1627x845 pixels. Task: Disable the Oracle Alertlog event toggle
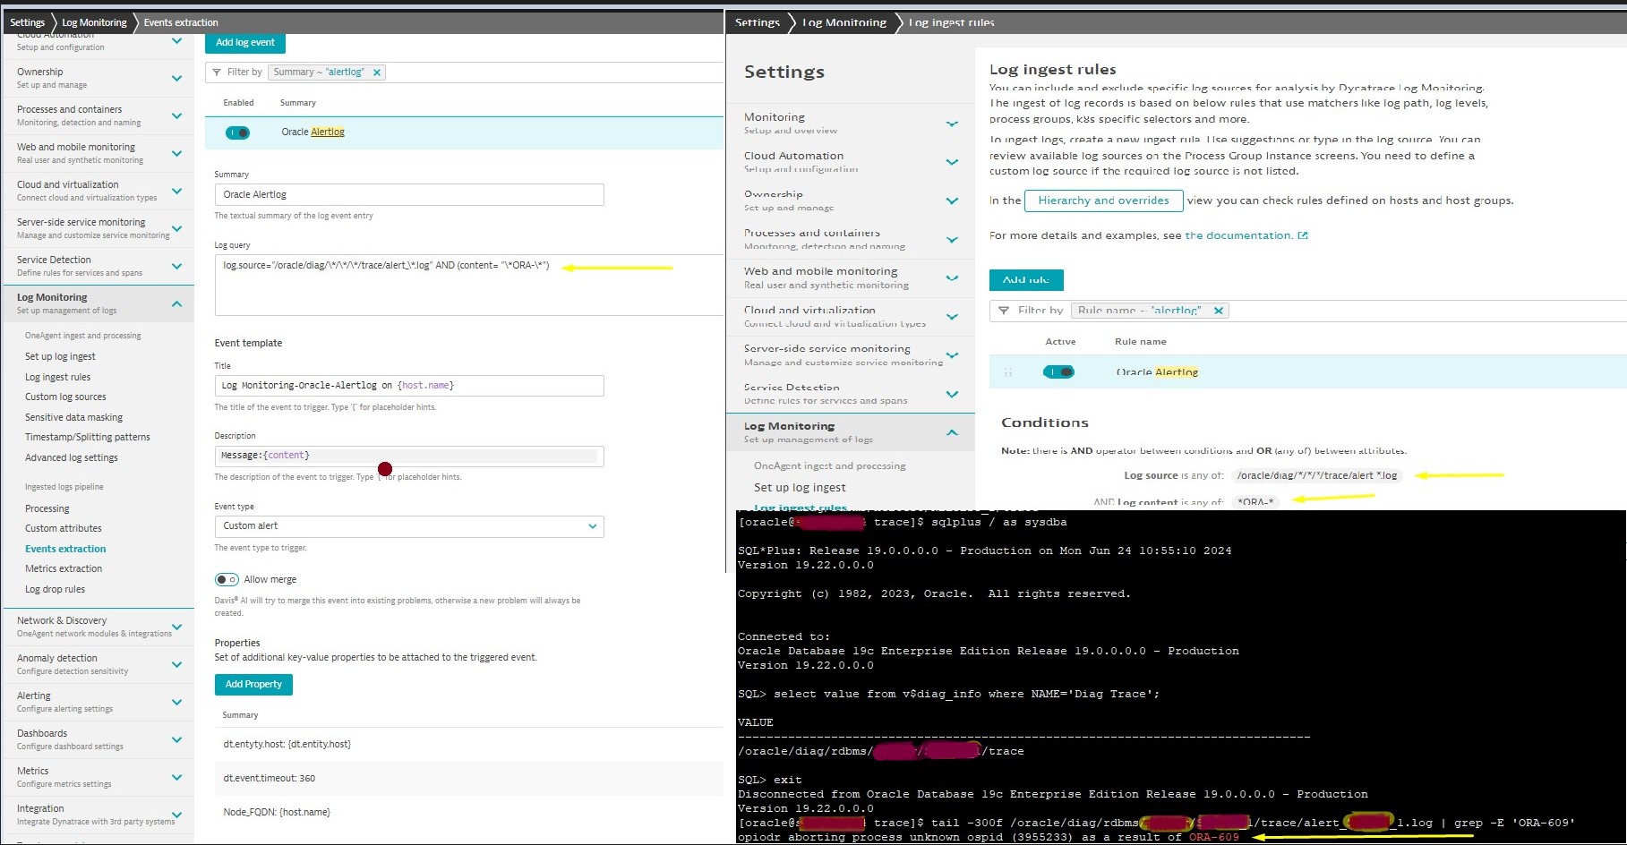coord(238,132)
